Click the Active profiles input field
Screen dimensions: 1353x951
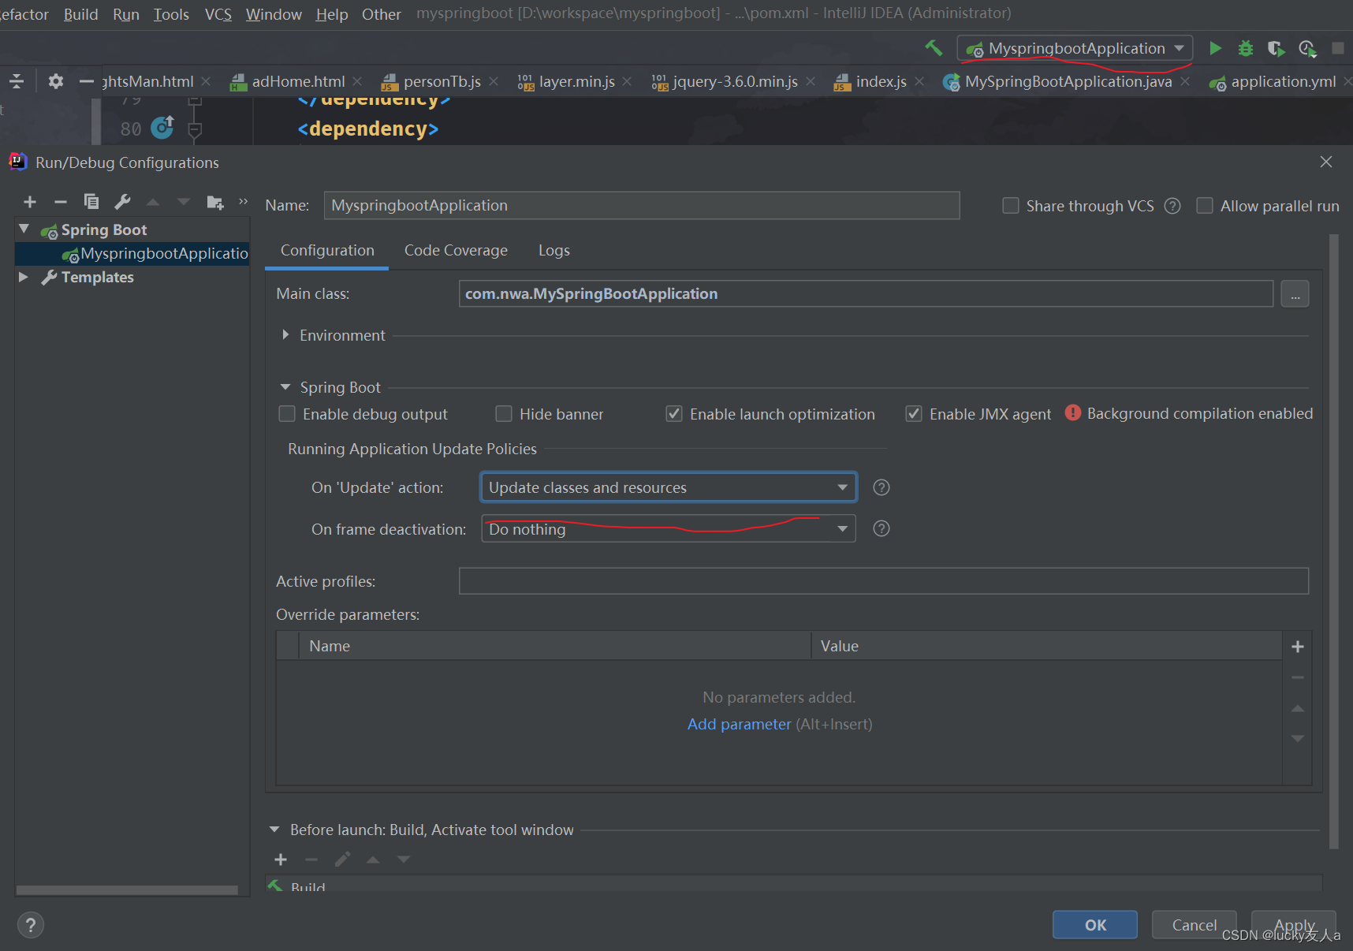tap(883, 581)
